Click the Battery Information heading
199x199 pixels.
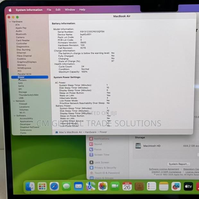click(x=64, y=23)
